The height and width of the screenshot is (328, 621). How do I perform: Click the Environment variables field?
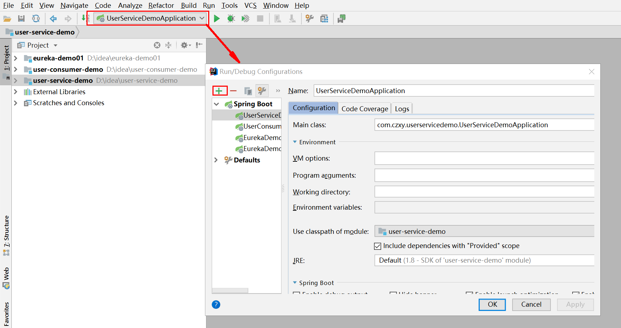[484, 207]
